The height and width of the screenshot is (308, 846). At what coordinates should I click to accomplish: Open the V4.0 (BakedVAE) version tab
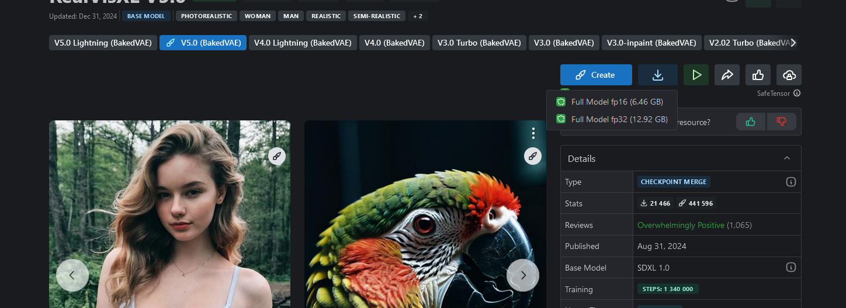pos(394,43)
